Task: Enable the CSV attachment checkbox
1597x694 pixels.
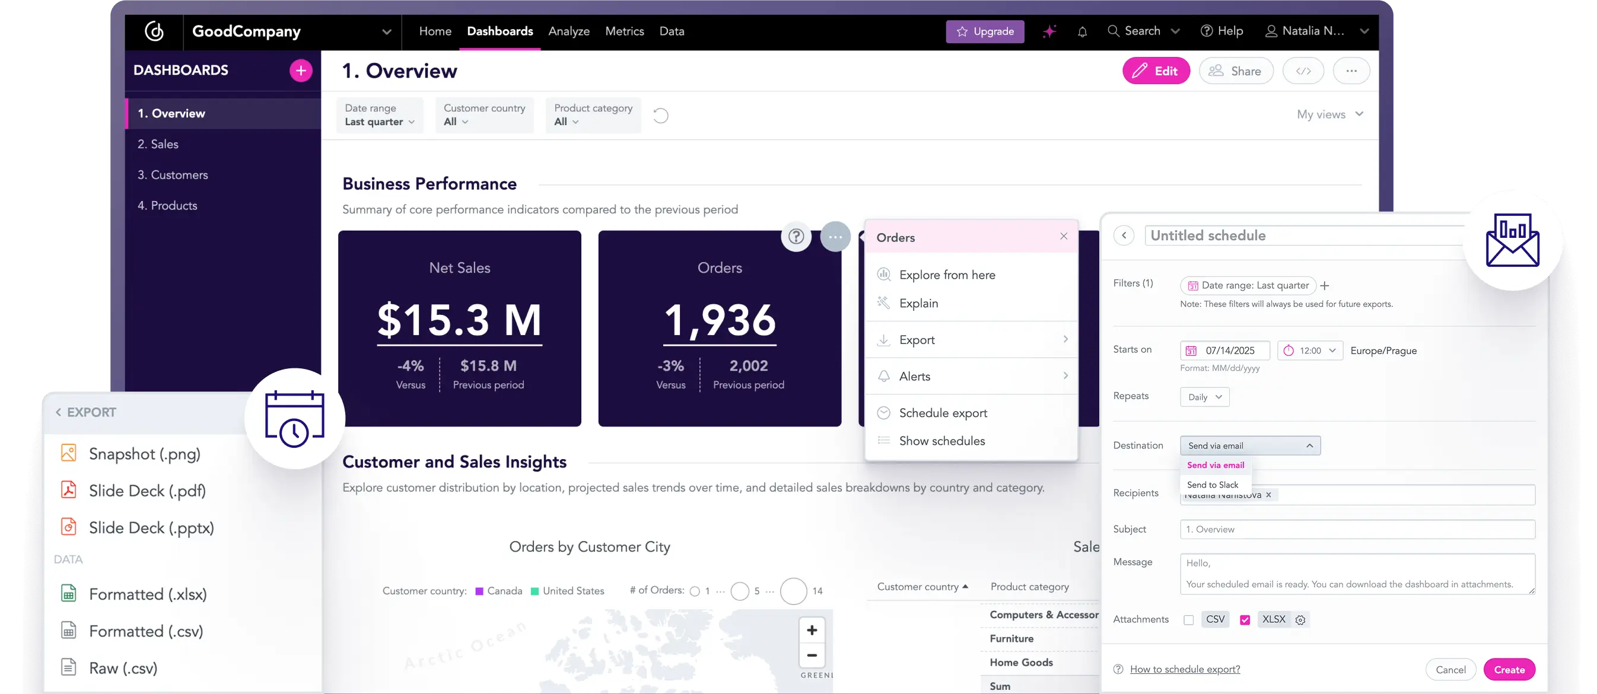Action: pyautogui.click(x=1188, y=620)
